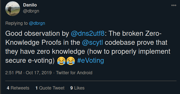Click the Replying to label text
Screen dimensions: 180x94
pyautogui.click(x=17, y=23)
